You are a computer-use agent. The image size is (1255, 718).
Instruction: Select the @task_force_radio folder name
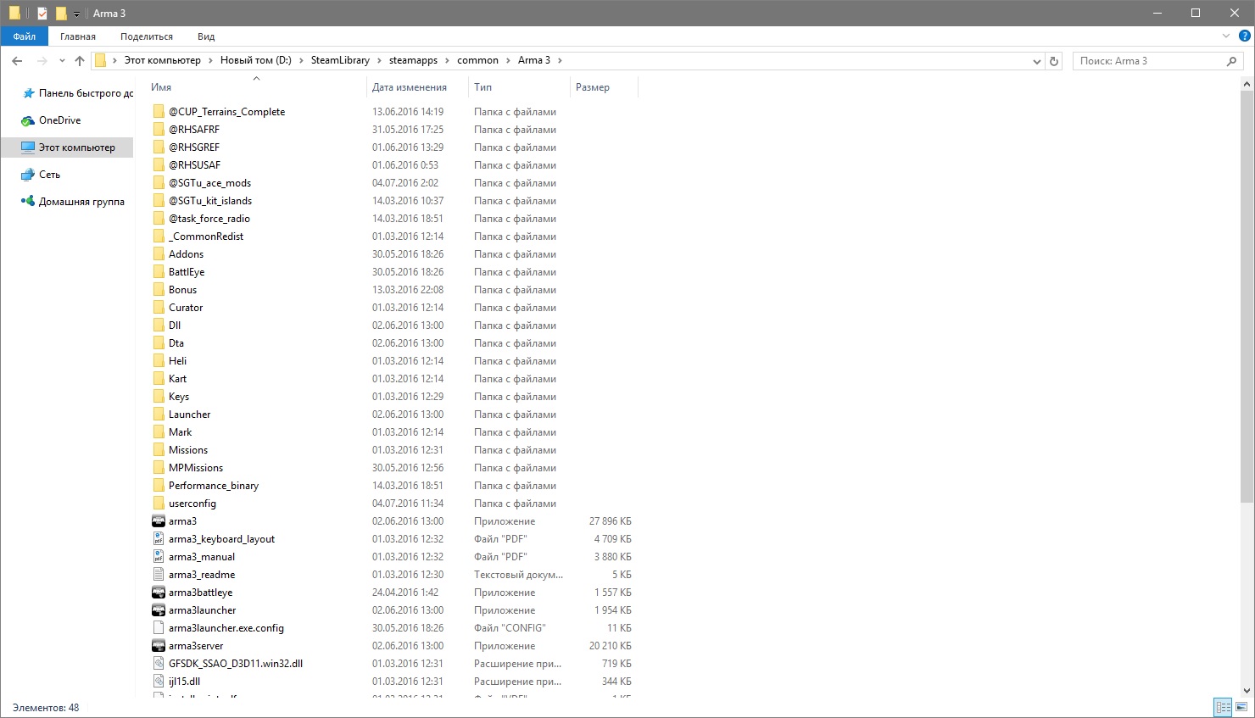[209, 219]
